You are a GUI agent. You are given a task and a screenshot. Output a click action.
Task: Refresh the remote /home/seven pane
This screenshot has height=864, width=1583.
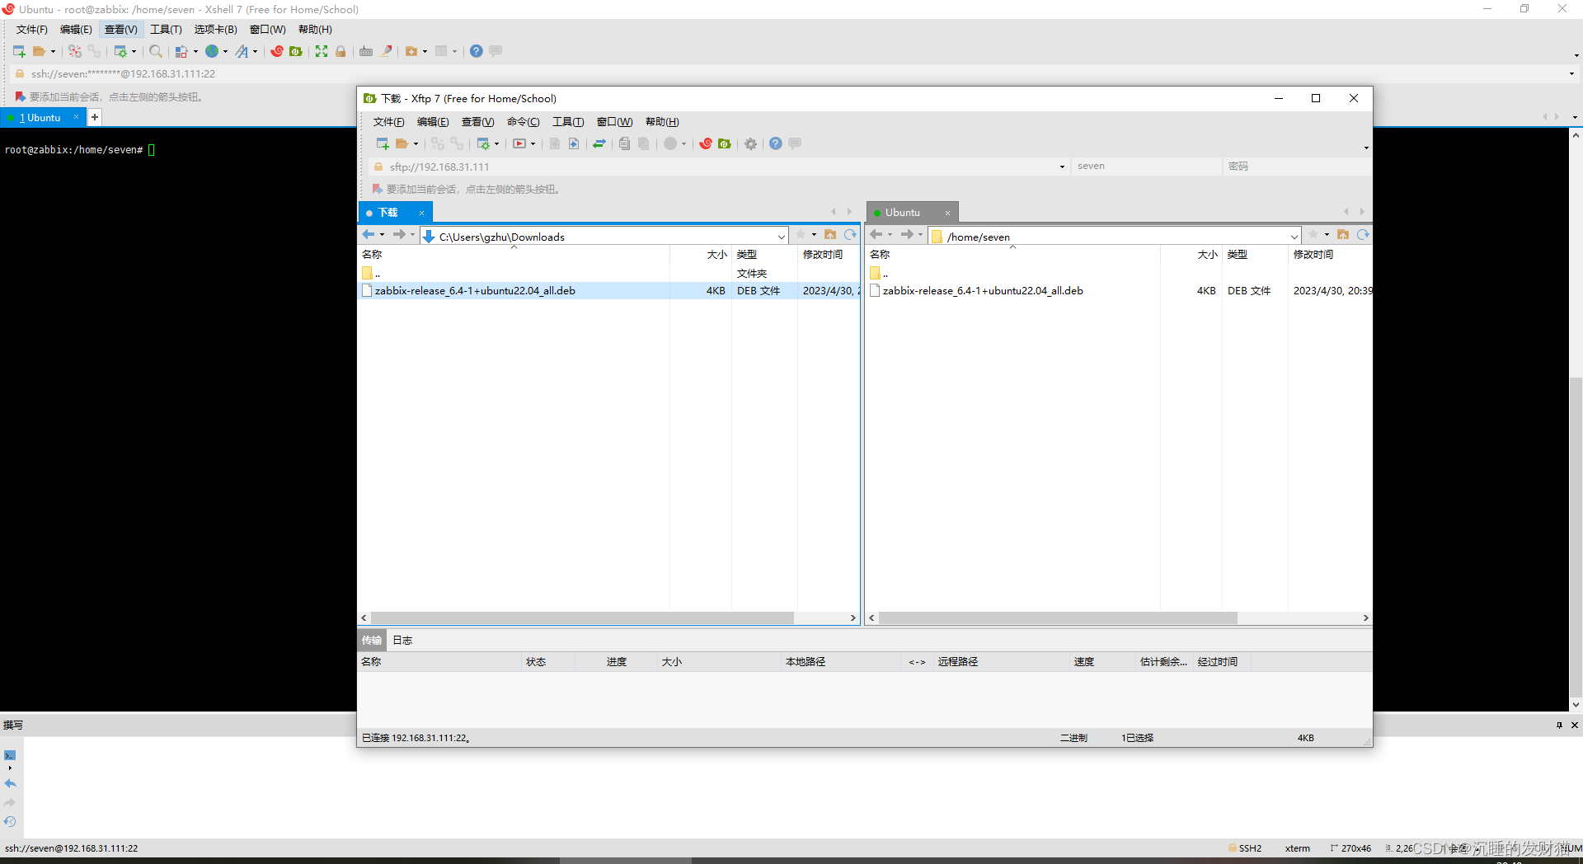click(x=1363, y=235)
